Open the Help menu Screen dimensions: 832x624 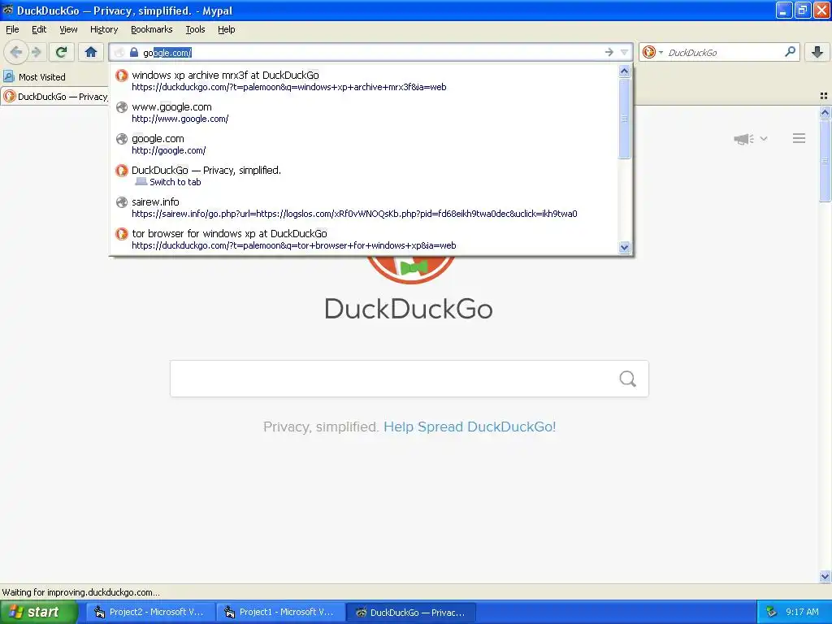[226, 30]
